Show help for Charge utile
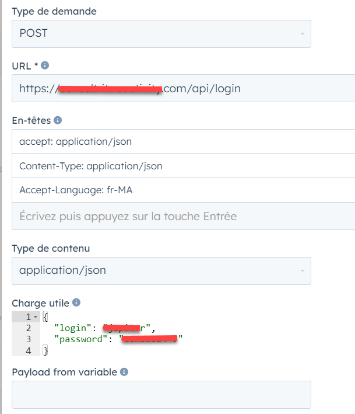The image size is (355, 414). click(76, 302)
